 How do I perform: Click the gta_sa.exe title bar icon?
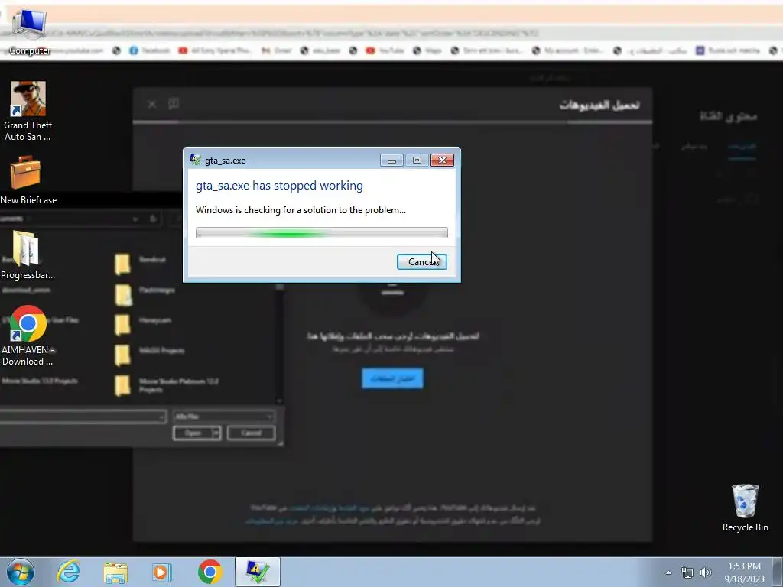195,161
